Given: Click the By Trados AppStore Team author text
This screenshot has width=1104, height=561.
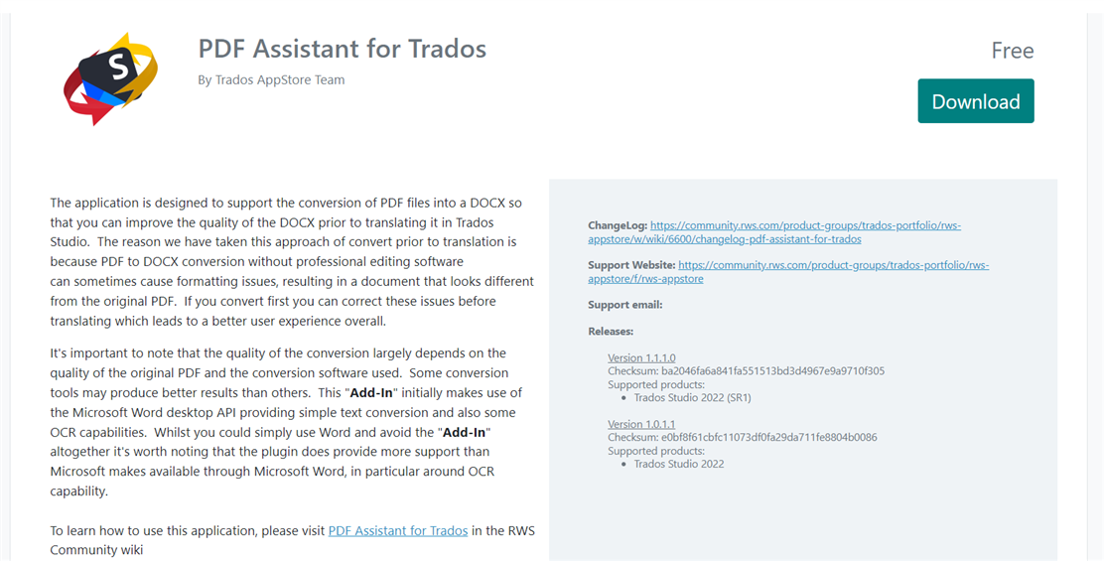Looking at the screenshot, I should (271, 79).
